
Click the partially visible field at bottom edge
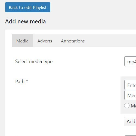coord(130,136)
